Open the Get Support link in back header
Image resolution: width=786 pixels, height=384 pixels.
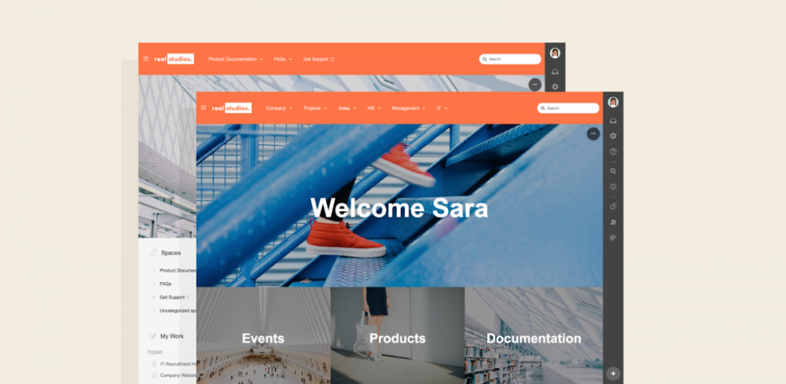pyautogui.click(x=318, y=59)
